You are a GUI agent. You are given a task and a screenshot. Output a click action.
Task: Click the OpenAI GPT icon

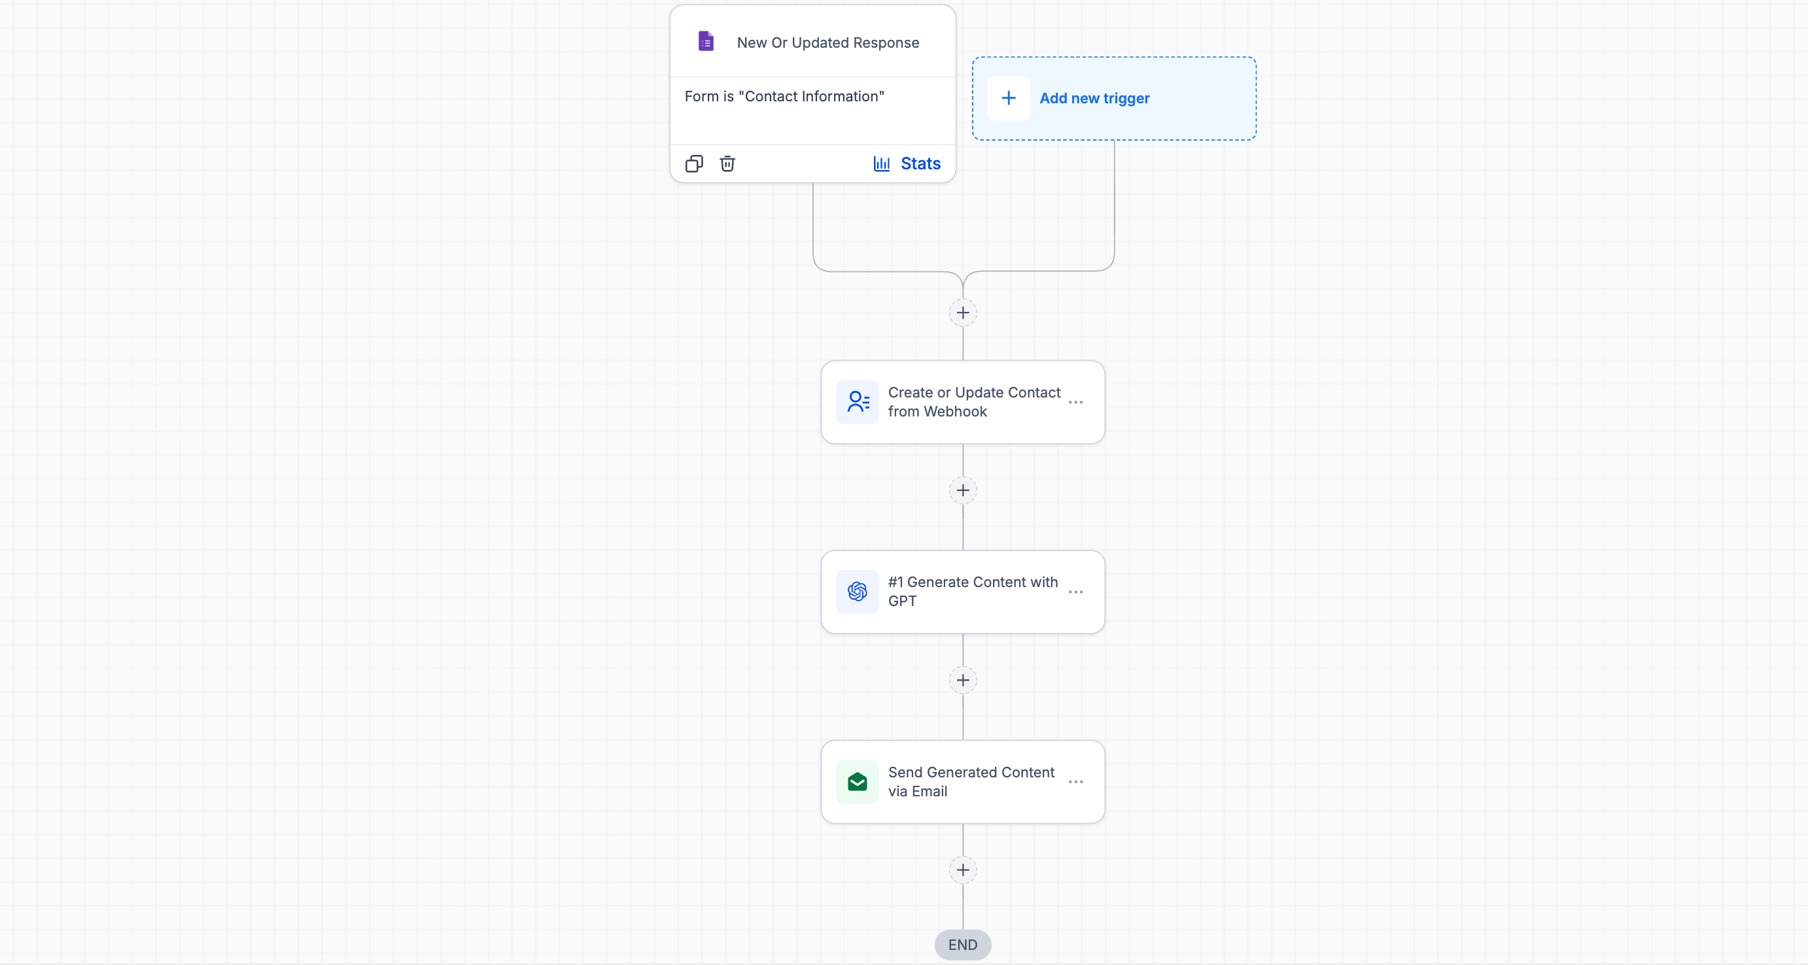point(857,592)
